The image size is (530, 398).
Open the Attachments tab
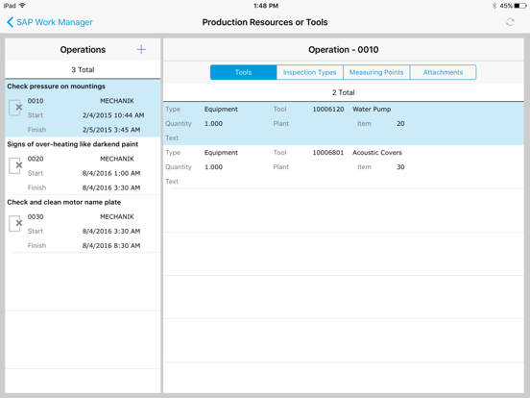(x=444, y=72)
